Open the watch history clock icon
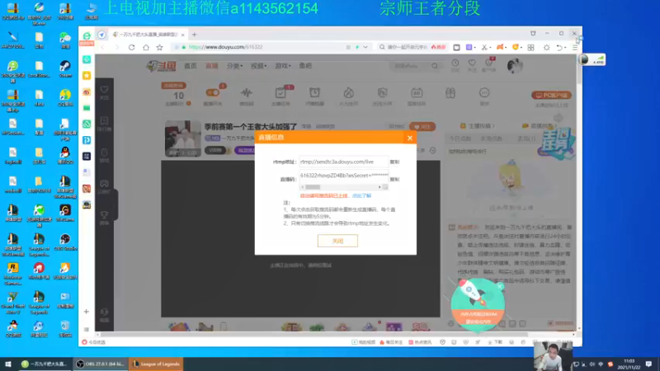660x371 pixels. [455, 65]
